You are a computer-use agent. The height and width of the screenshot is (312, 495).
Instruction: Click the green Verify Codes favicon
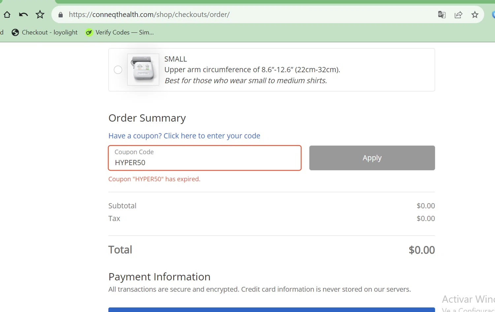pos(89,32)
